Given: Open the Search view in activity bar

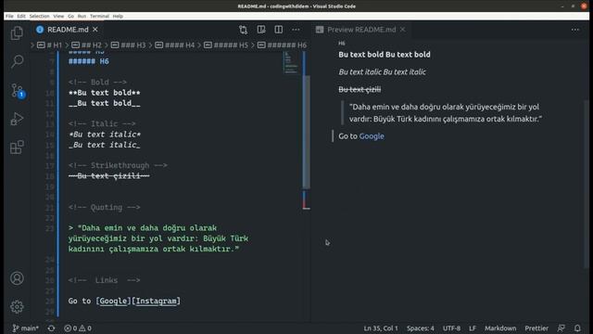Looking at the screenshot, I should point(17,61).
